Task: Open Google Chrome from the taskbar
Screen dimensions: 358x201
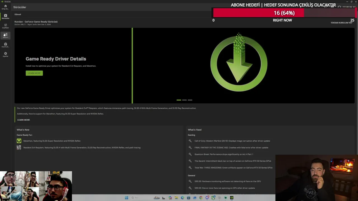Action: 201,198
